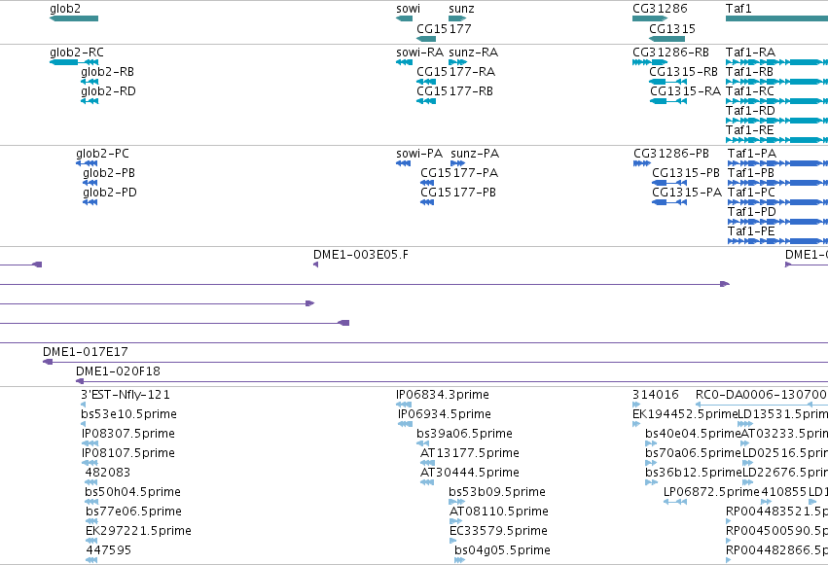The height and width of the screenshot is (565, 828).
Task: Click the CG31286-PB protein feature
Action: click(671, 154)
